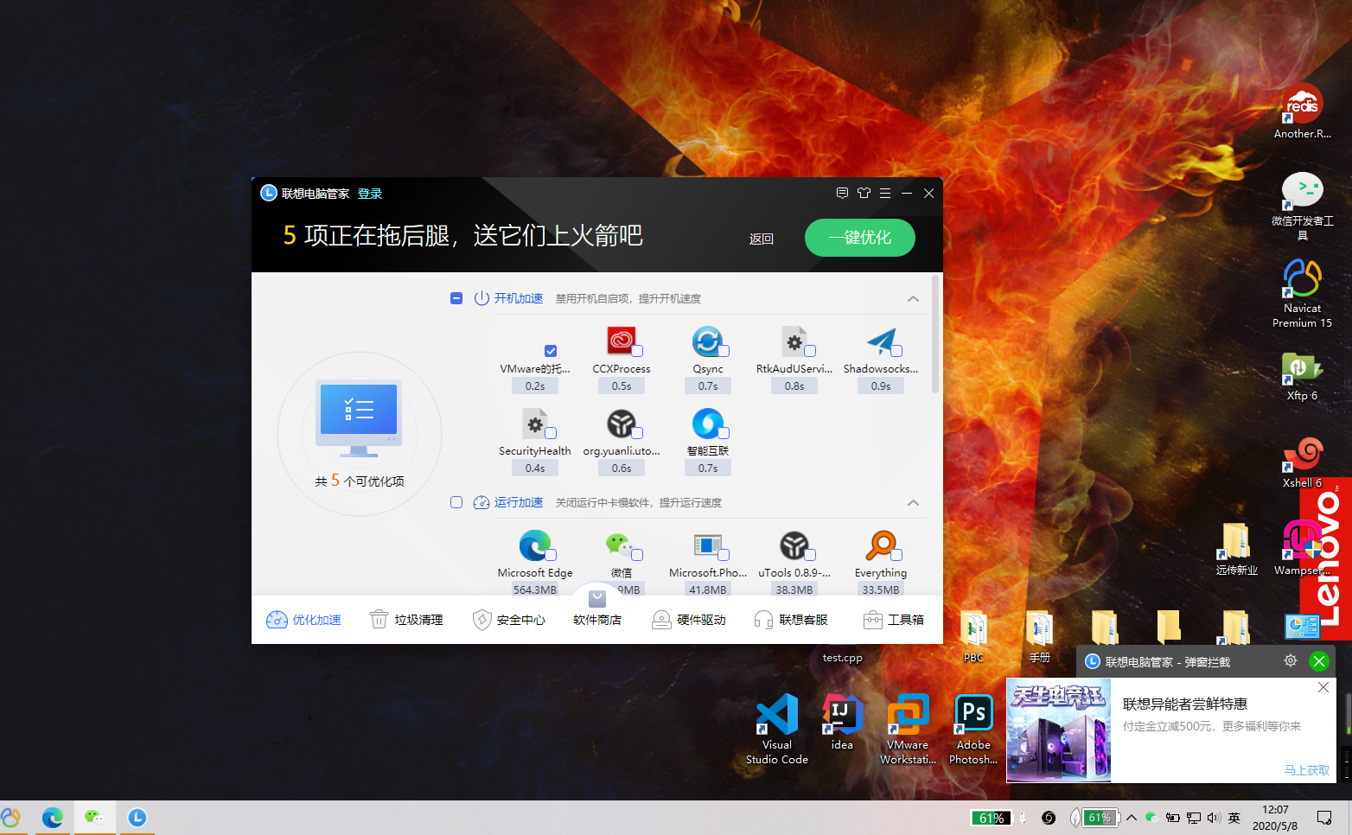Click the Microsoft Edge running app icon
1352x835 pixels.
(534, 545)
